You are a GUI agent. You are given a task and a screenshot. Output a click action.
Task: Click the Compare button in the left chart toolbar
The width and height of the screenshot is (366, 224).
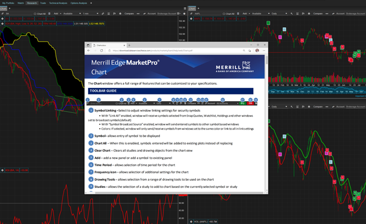[129, 14]
